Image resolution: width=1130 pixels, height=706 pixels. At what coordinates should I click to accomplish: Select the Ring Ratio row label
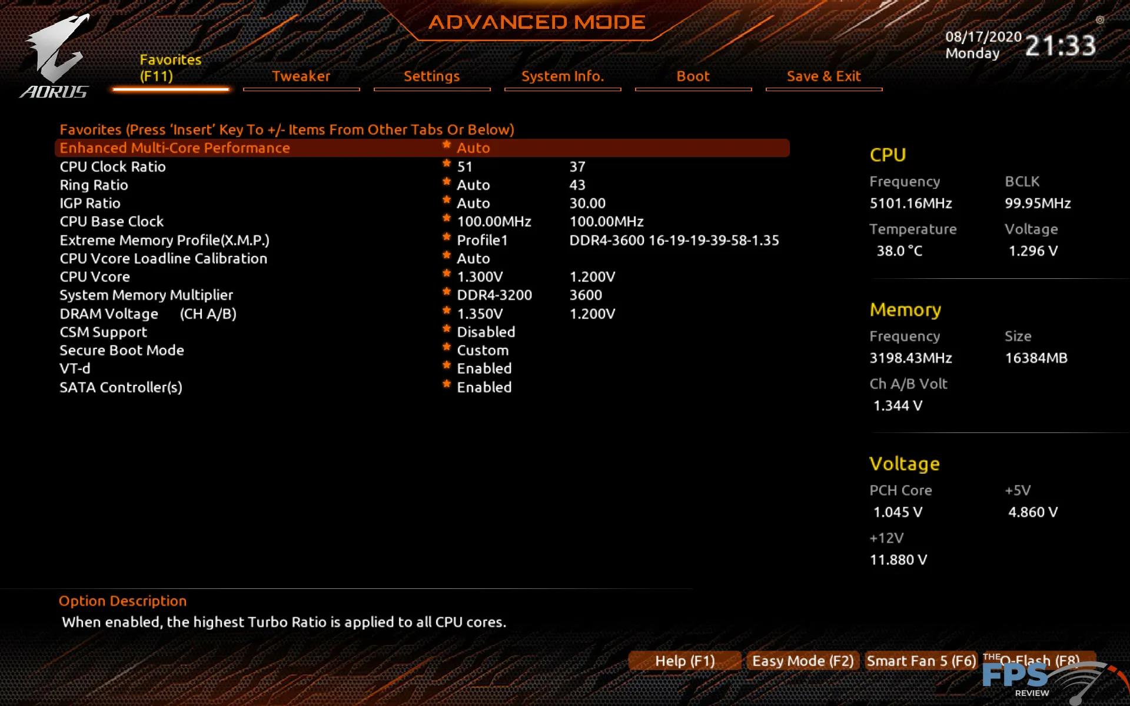pyautogui.click(x=94, y=185)
